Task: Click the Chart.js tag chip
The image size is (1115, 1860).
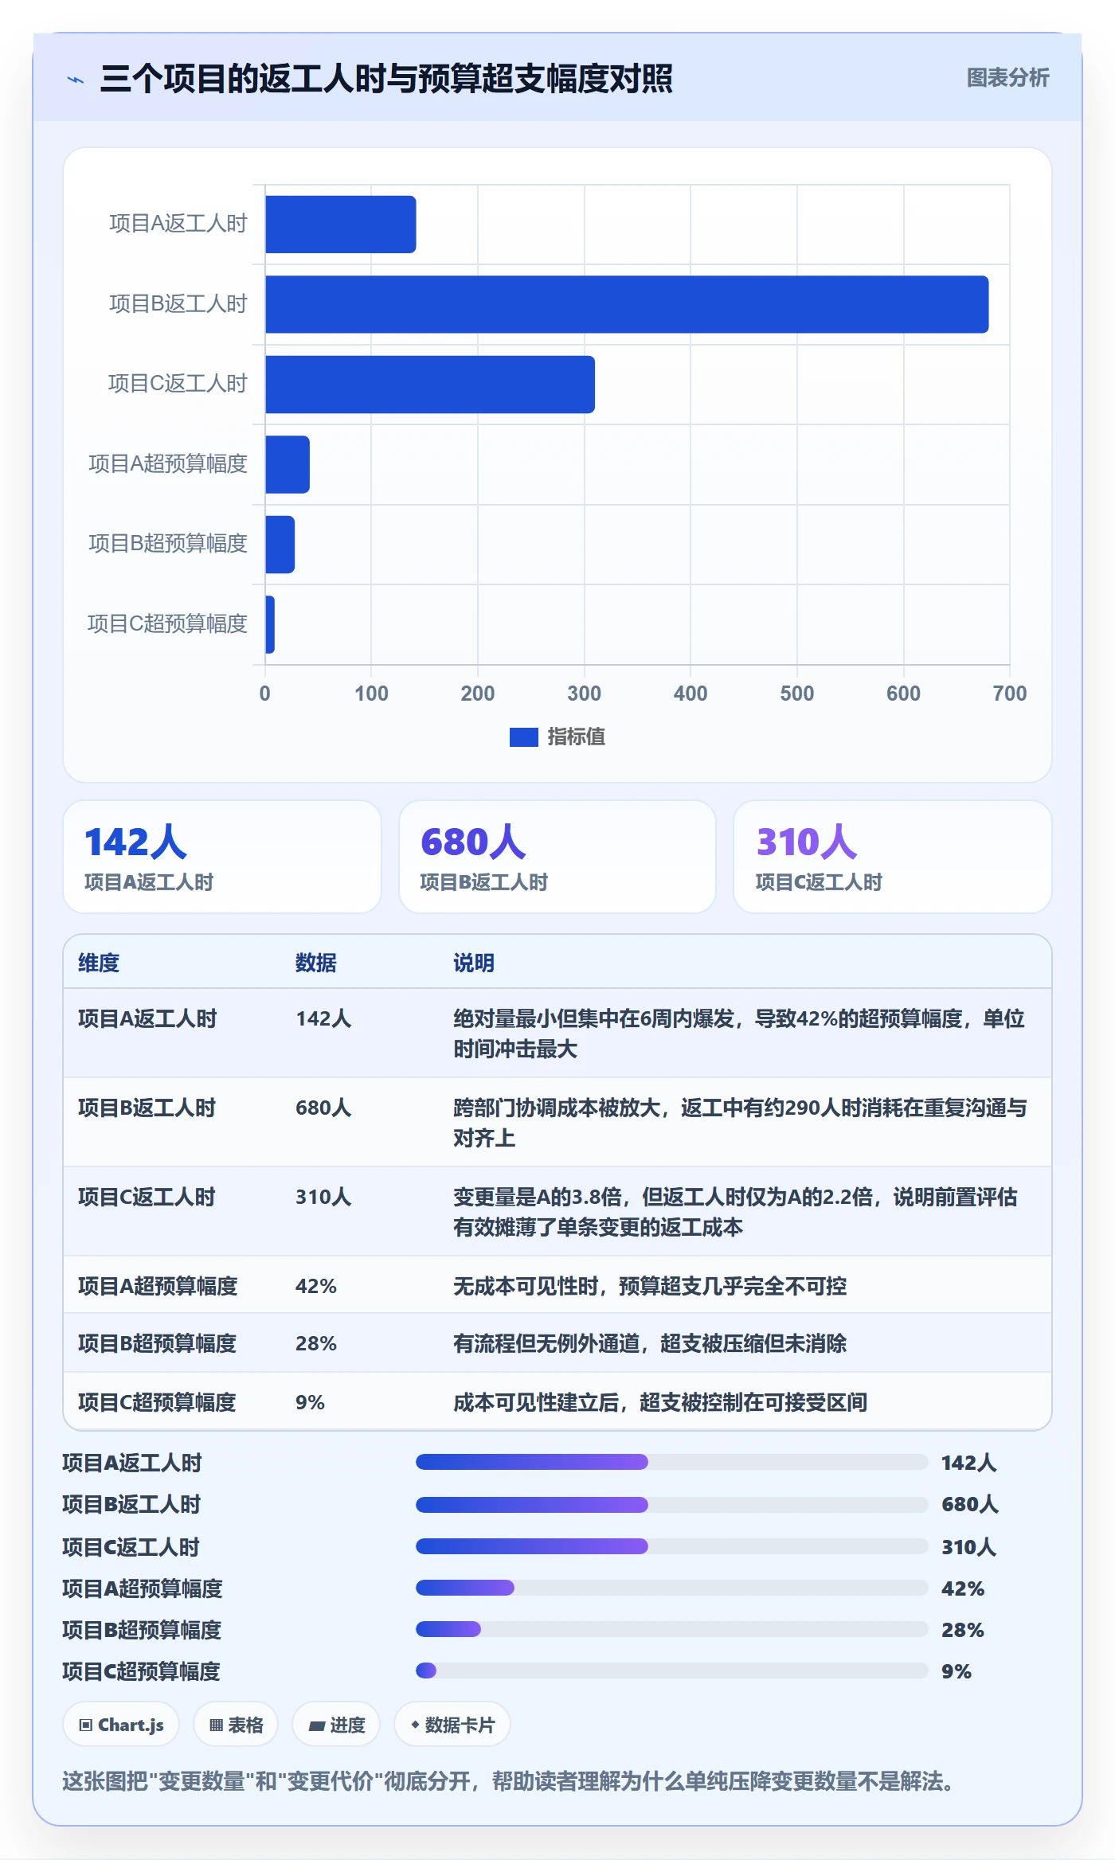Action: [121, 1725]
